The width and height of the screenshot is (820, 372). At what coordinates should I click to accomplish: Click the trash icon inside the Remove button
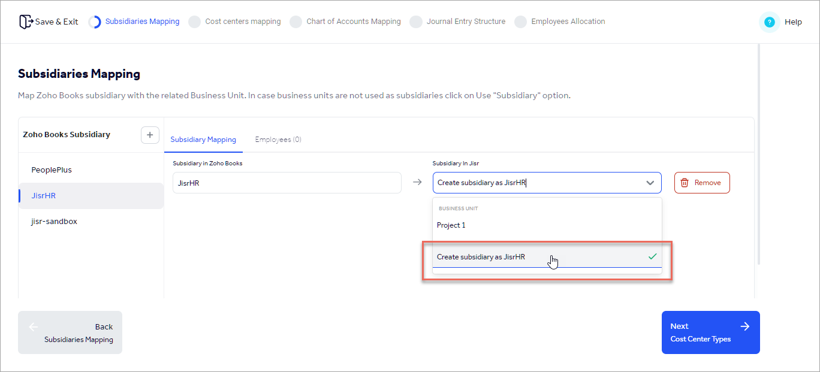(685, 183)
